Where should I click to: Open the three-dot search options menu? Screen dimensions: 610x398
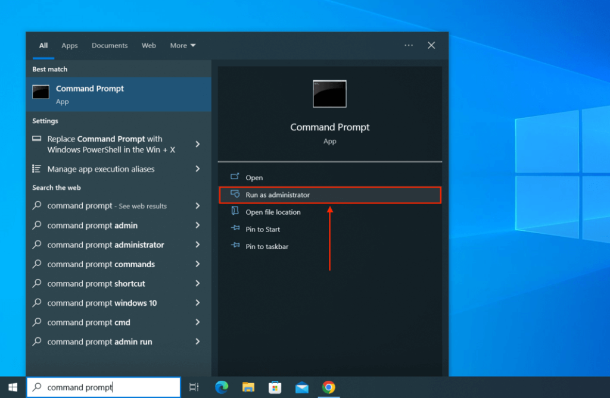pyautogui.click(x=409, y=45)
